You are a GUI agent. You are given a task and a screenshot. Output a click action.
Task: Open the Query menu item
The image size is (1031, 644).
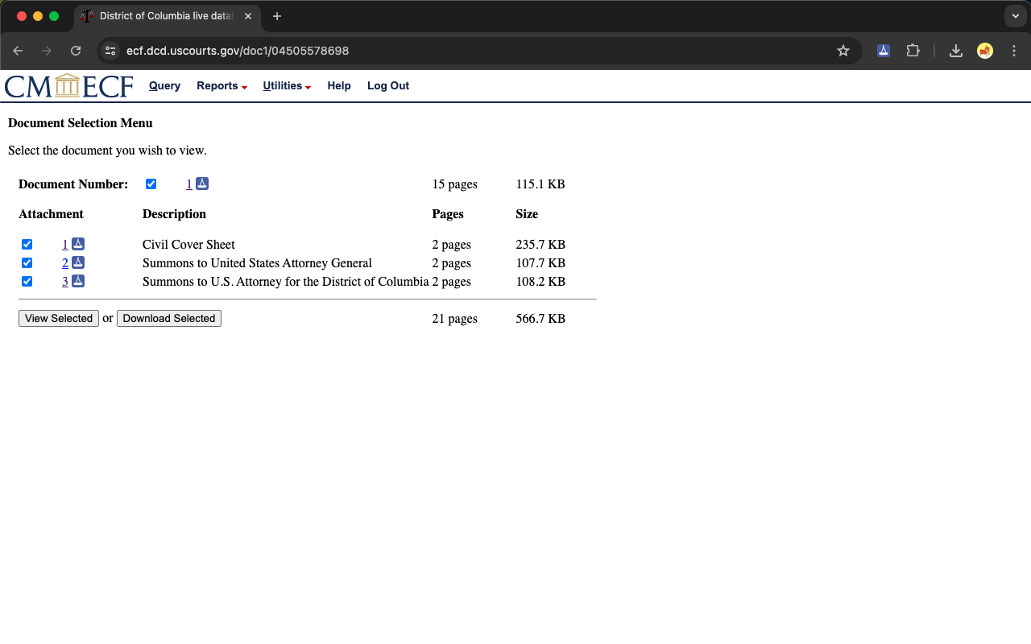164,86
